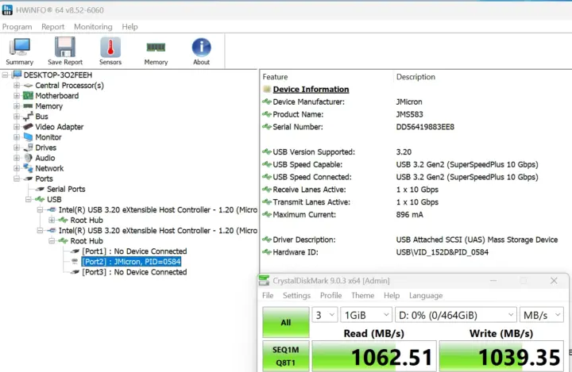Screen dimensions: 572x372
Task: Open the Profile menu in CrystalDiskMark
Action: pos(330,296)
